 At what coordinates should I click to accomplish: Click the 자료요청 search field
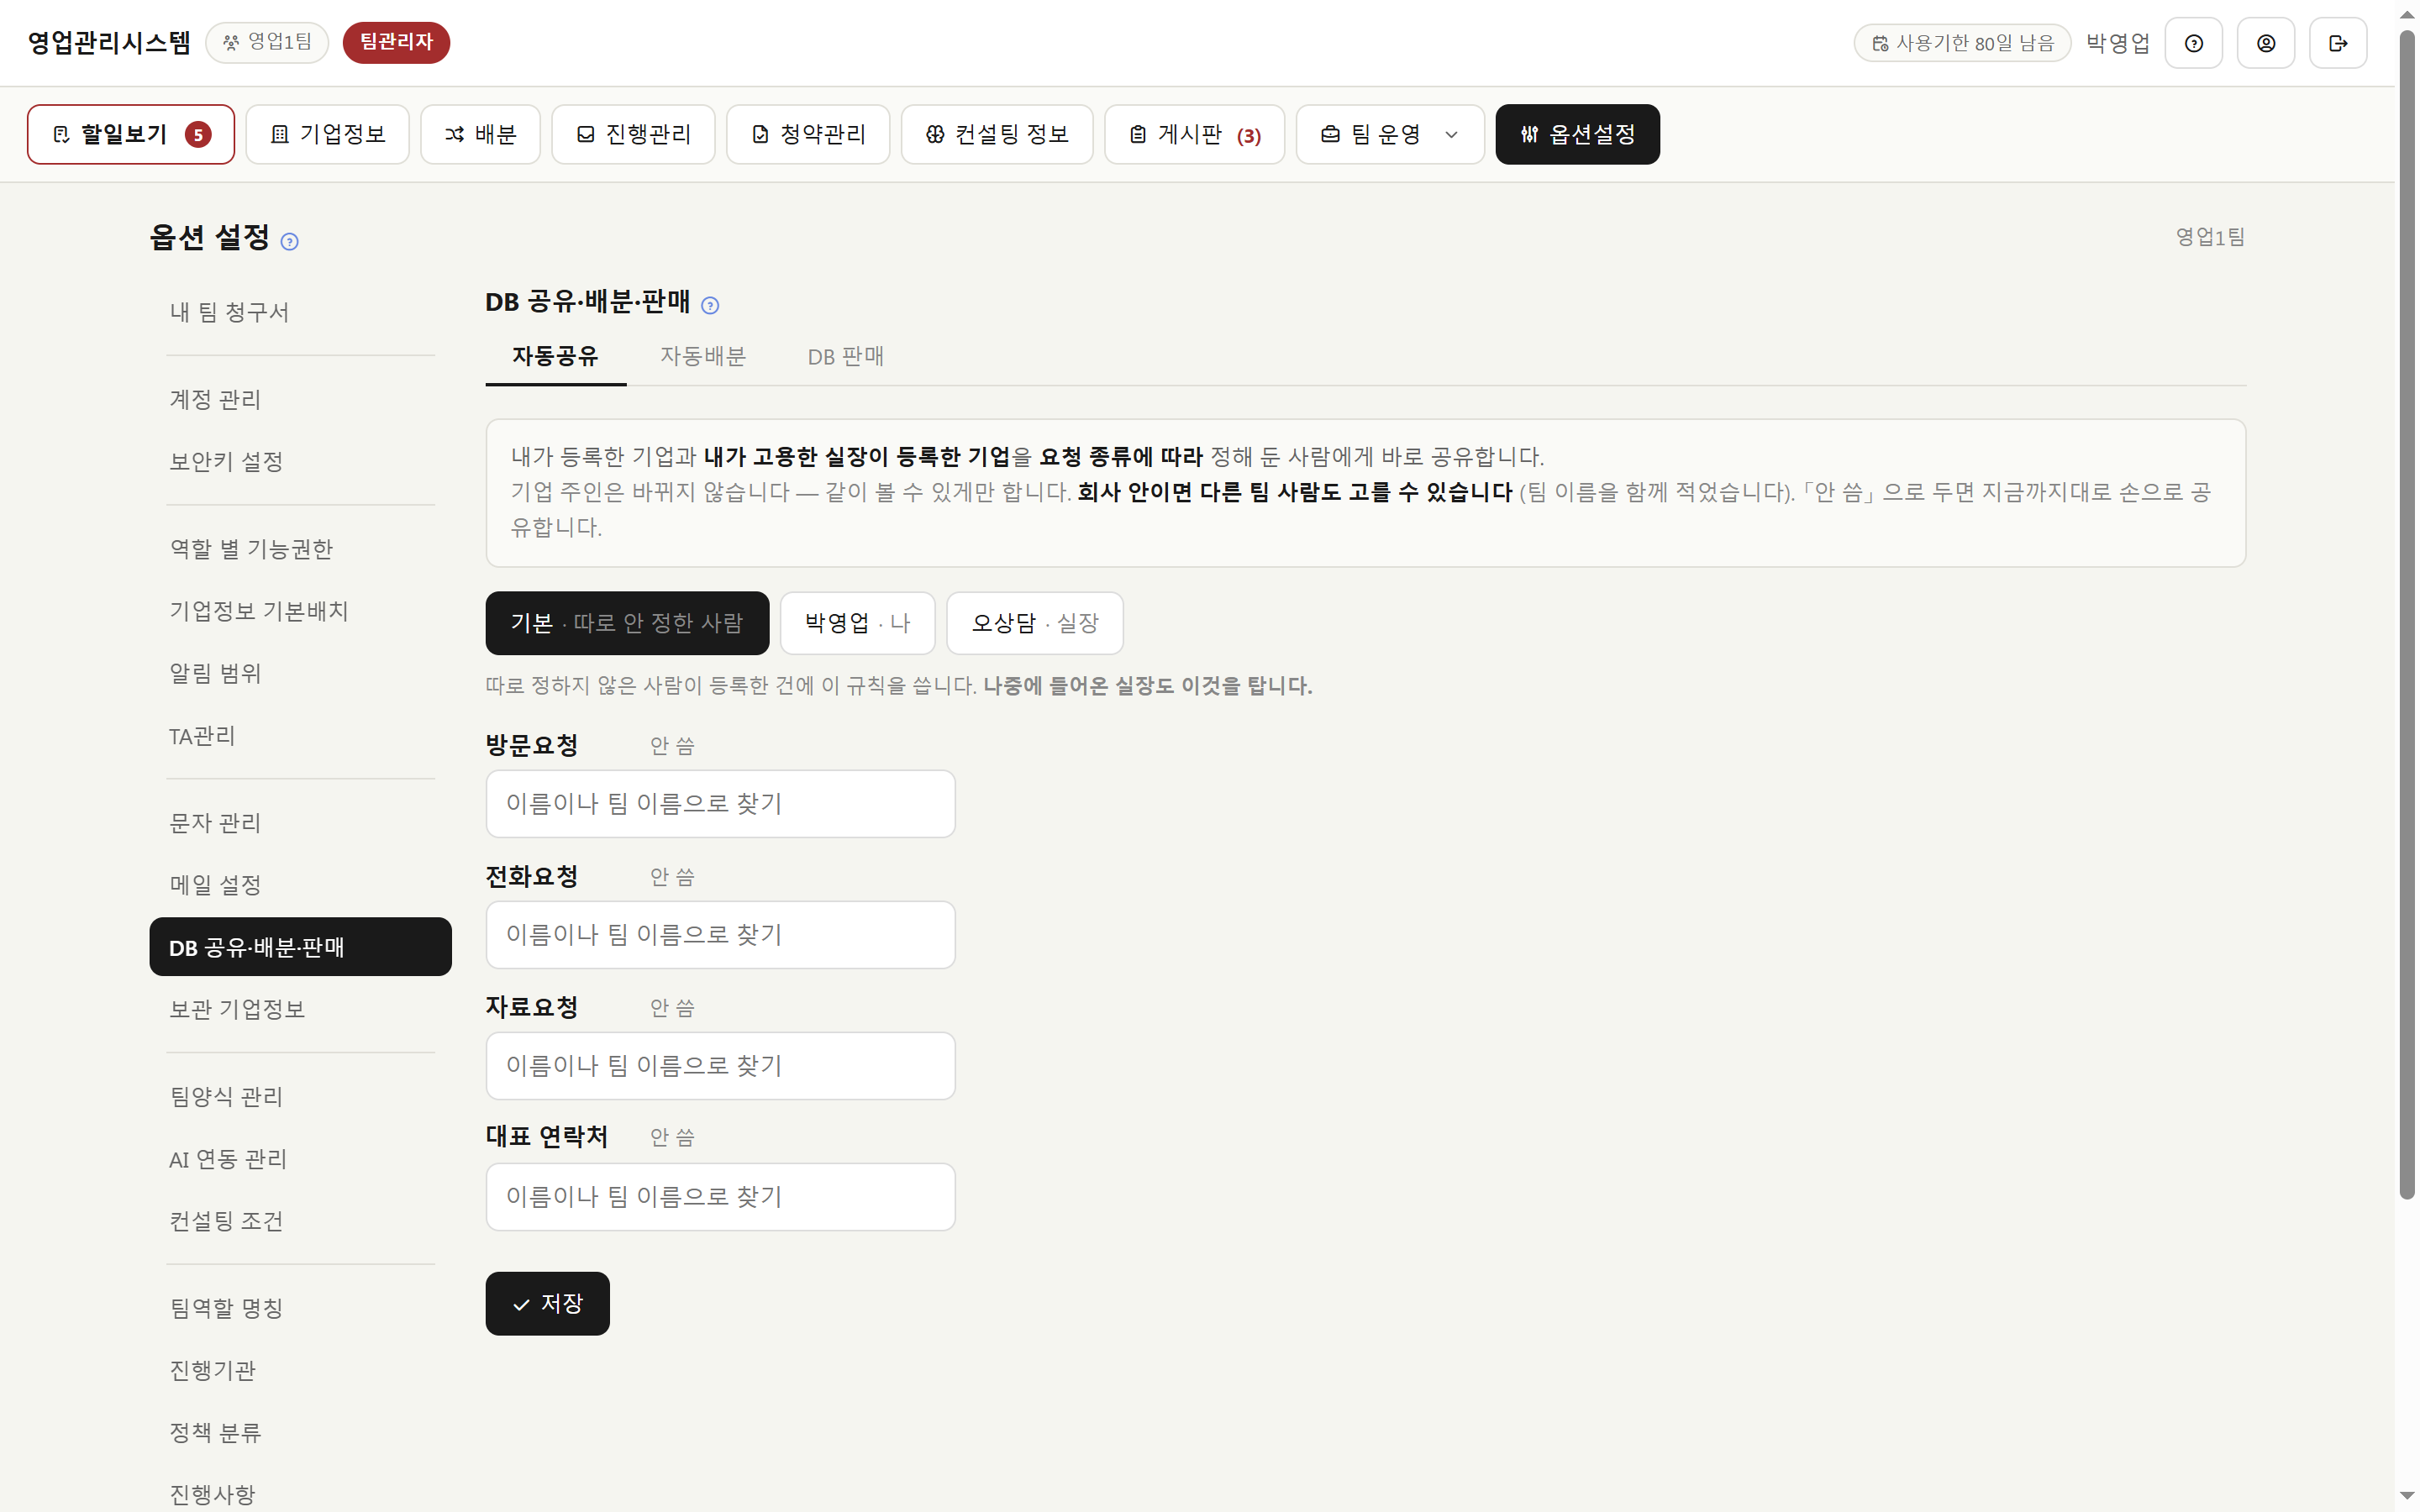tap(720, 1066)
